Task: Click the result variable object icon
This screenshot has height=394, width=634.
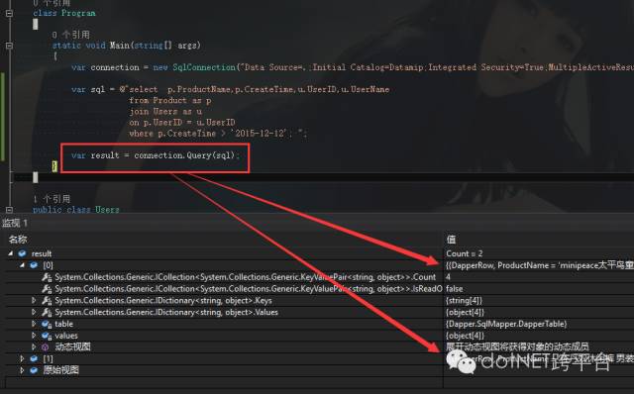Action: coord(22,253)
